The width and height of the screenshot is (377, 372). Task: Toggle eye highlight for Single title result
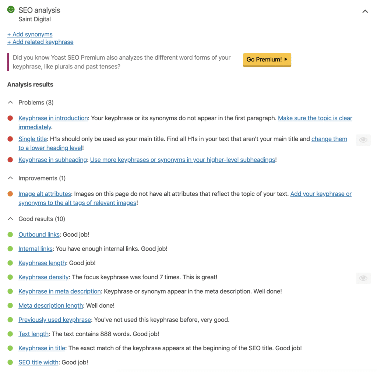[x=363, y=140]
